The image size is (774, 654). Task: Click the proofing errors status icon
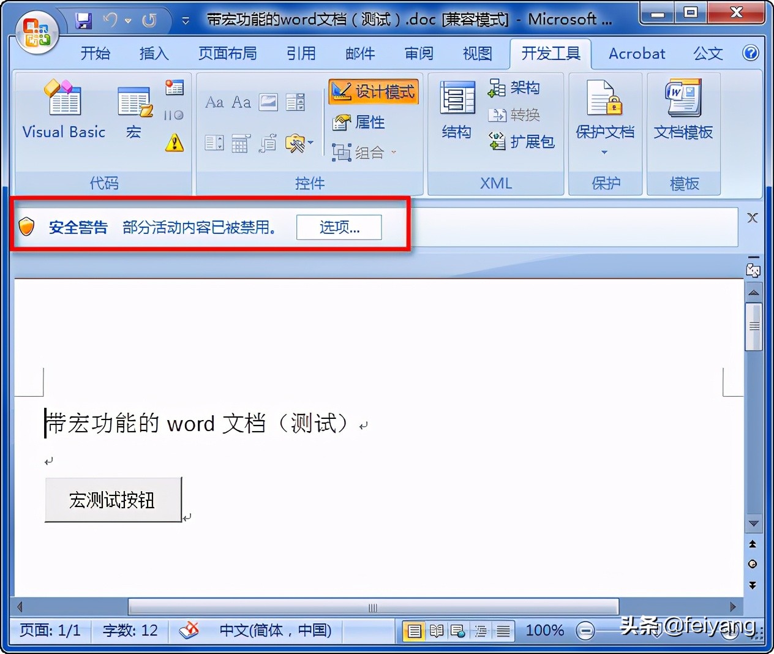(x=189, y=630)
